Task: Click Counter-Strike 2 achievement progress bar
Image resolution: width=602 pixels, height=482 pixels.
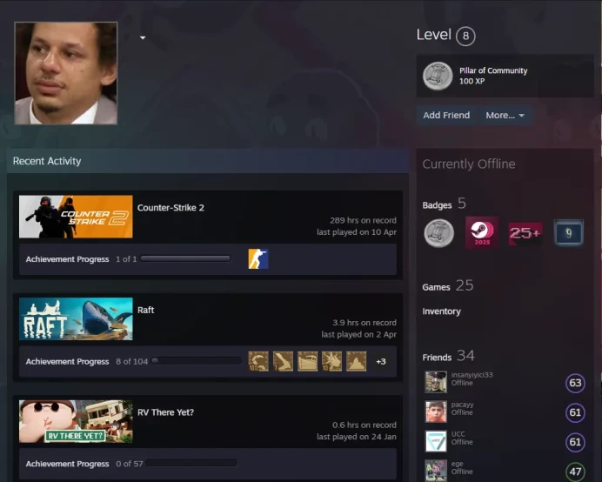Action: tap(185, 259)
